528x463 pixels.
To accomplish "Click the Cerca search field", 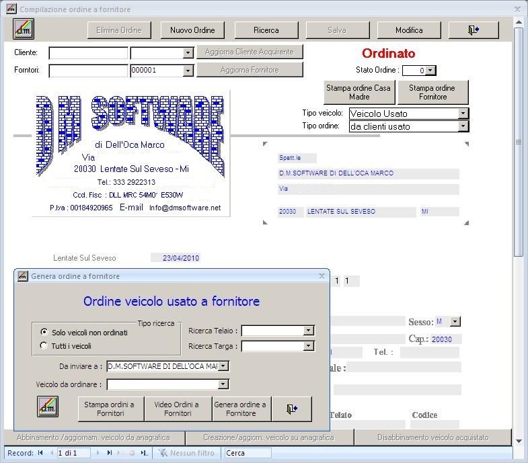I will click(x=248, y=453).
